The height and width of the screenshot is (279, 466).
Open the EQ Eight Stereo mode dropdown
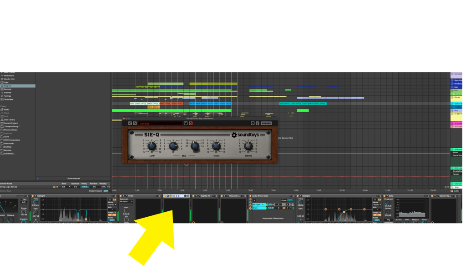point(111,205)
